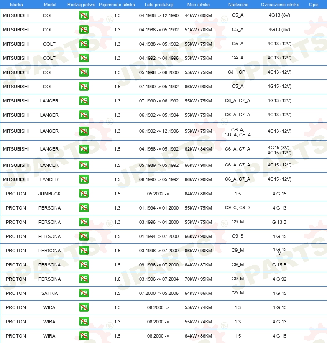This screenshot has height=343, width=327.
Task: Click the fuel icon for Wira 1.5 64kW / 86KM
Action: coord(84,336)
